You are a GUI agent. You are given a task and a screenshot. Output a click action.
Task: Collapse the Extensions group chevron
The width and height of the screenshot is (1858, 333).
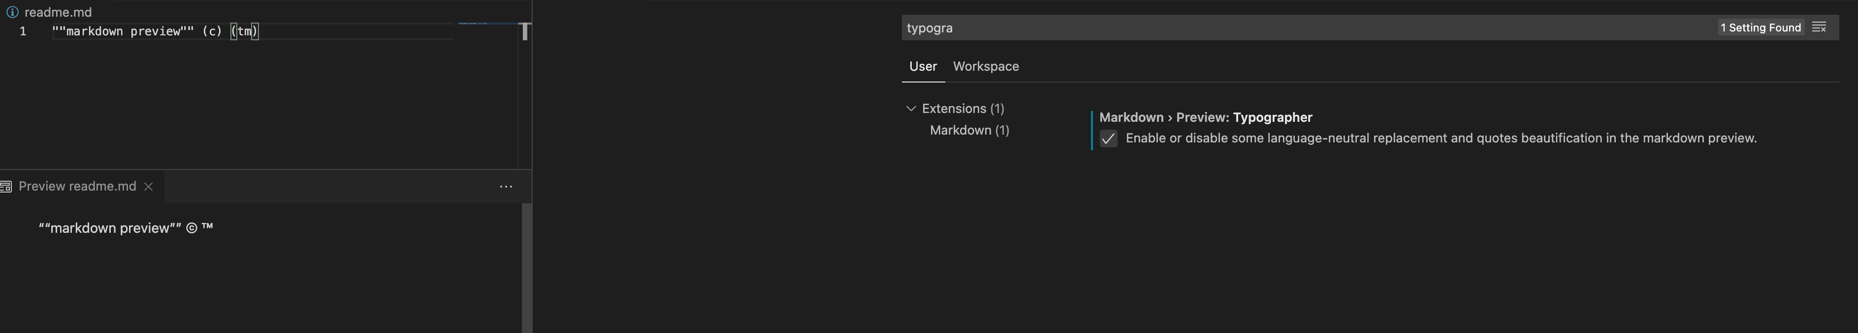[911, 109]
